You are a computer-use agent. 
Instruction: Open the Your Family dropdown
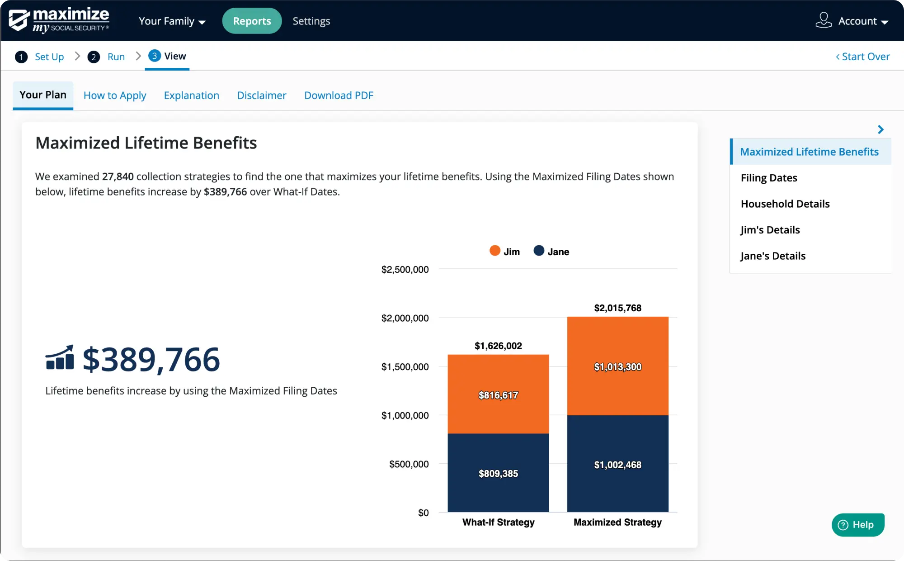tap(172, 21)
